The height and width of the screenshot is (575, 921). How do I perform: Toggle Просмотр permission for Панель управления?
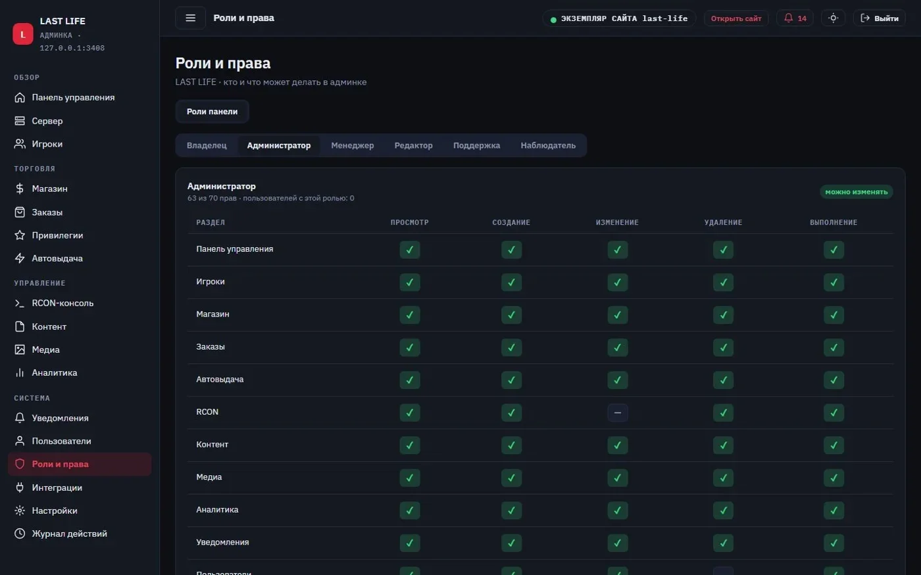(x=410, y=250)
